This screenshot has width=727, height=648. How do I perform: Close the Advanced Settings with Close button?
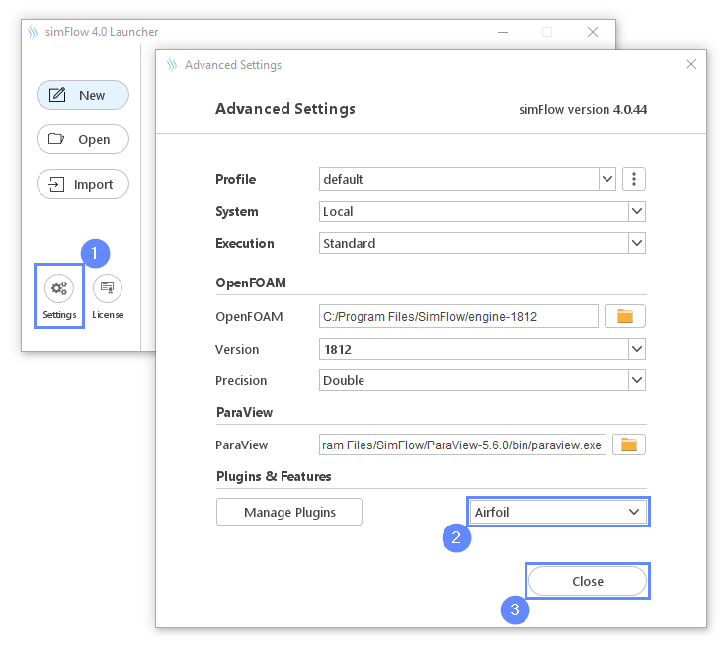click(x=588, y=581)
